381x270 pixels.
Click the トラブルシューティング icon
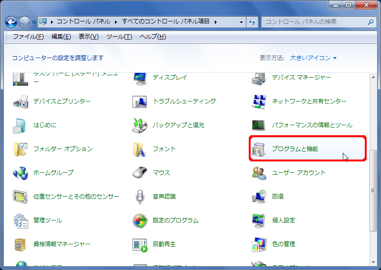tap(139, 101)
